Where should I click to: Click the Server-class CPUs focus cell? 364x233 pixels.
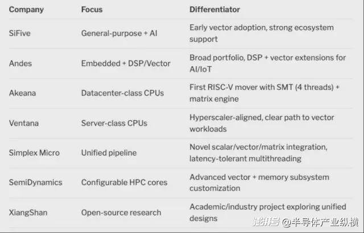pos(115,122)
